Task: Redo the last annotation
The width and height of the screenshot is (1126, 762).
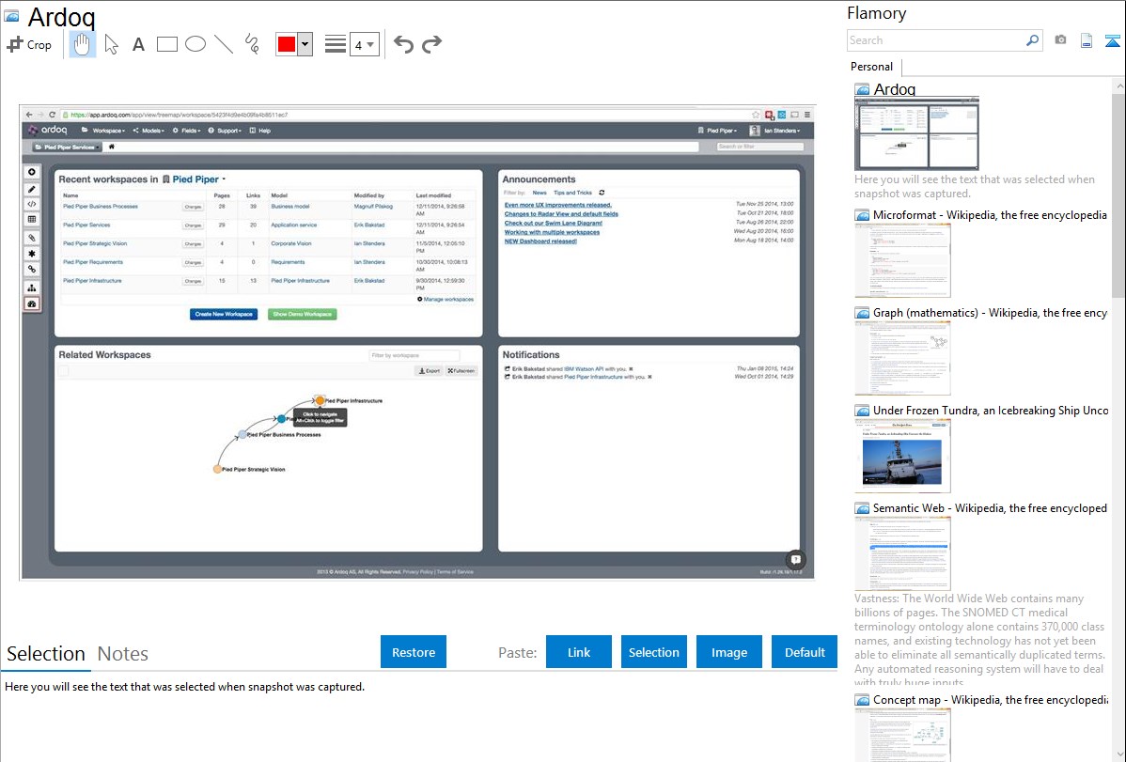Action: [431, 44]
